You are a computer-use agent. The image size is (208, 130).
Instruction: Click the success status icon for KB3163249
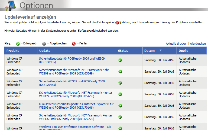[120, 71]
